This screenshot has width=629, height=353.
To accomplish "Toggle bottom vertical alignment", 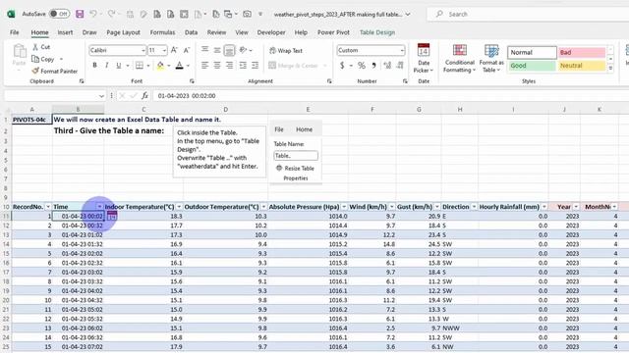I will (x=229, y=50).
